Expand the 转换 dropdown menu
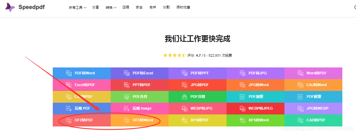Screen dimensions: 356x134 point(111,8)
